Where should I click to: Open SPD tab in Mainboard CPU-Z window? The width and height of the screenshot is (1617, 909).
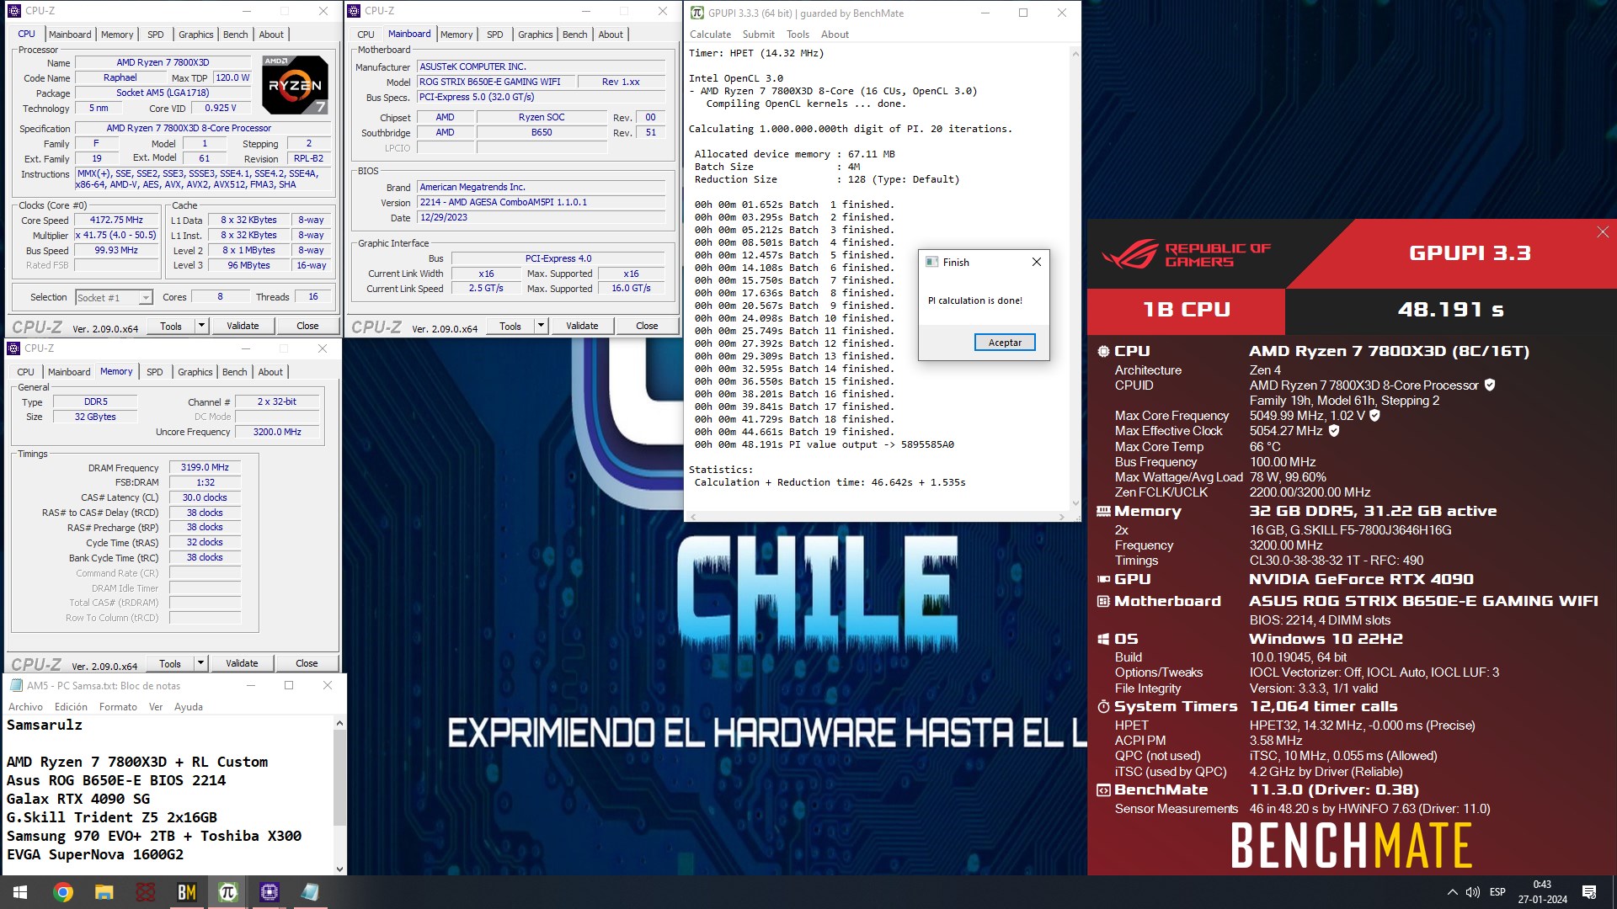point(494,35)
